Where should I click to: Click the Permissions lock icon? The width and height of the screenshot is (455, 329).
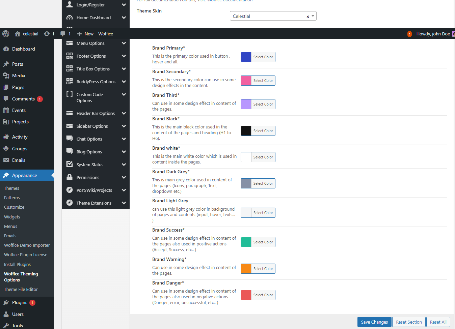tap(70, 177)
